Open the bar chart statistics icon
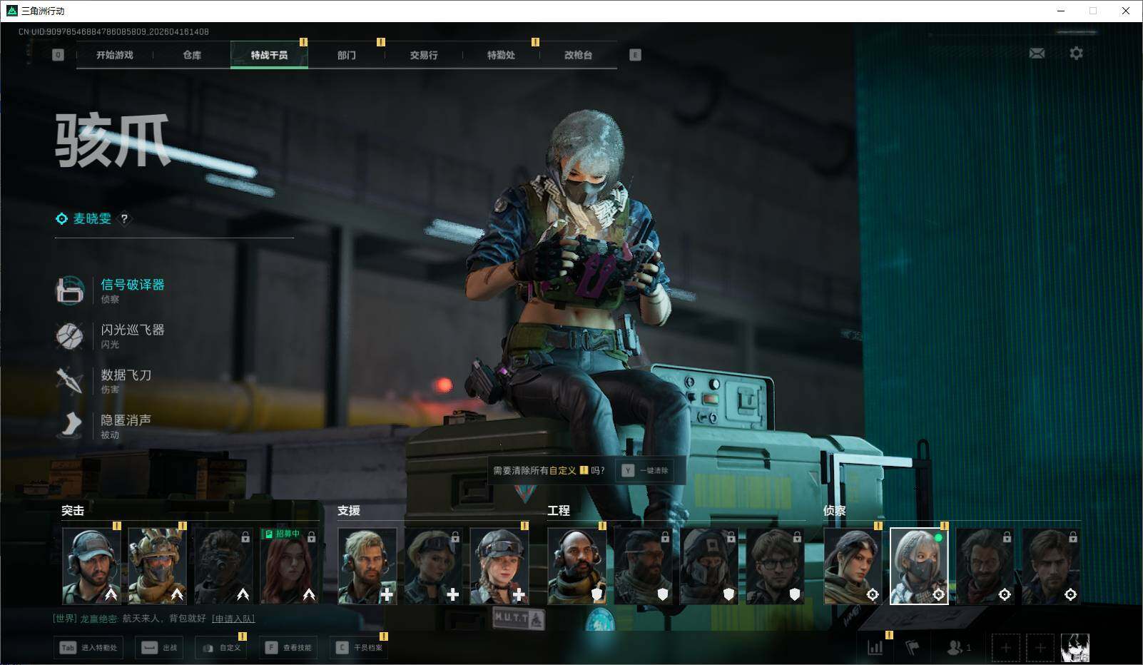 pyautogui.click(x=875, y=647)
